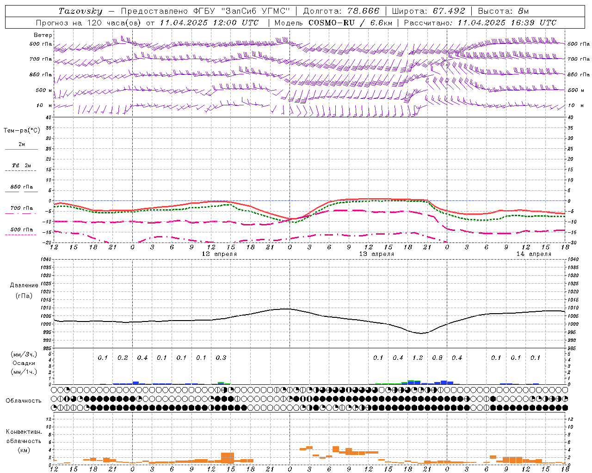Click the green dashed line sample under Td 2м

pyautogui.click(x=20, y=171)
